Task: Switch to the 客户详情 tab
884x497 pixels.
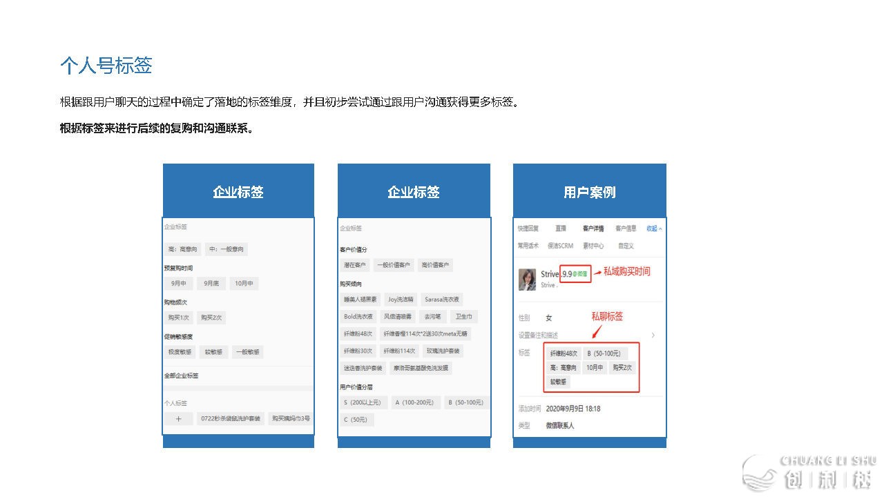Action: tap(593, 228)
